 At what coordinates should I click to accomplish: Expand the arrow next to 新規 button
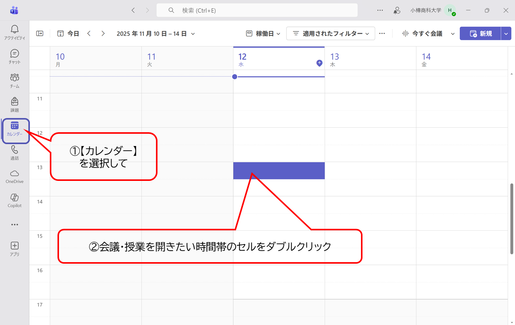[x=506, y=34]
